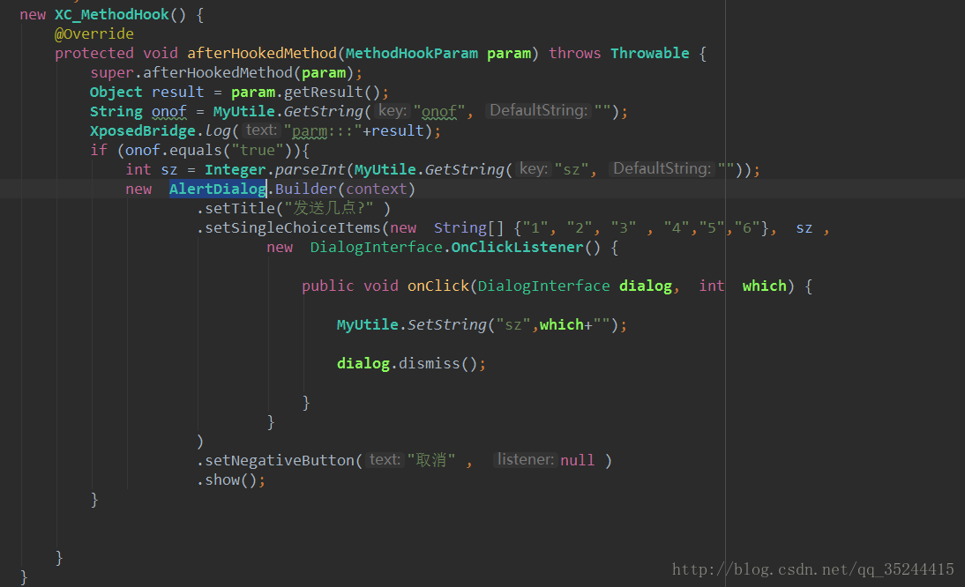Click the setNegativeButton method name
This screenshot has height=587, width=965.
(x=279, y=460)
